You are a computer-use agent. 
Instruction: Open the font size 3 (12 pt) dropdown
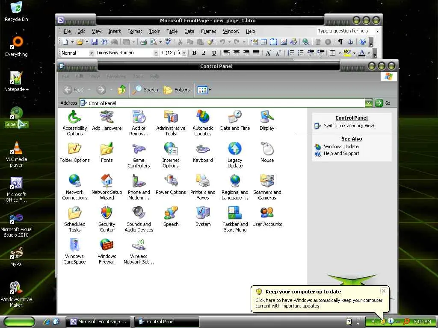[184, 53]
